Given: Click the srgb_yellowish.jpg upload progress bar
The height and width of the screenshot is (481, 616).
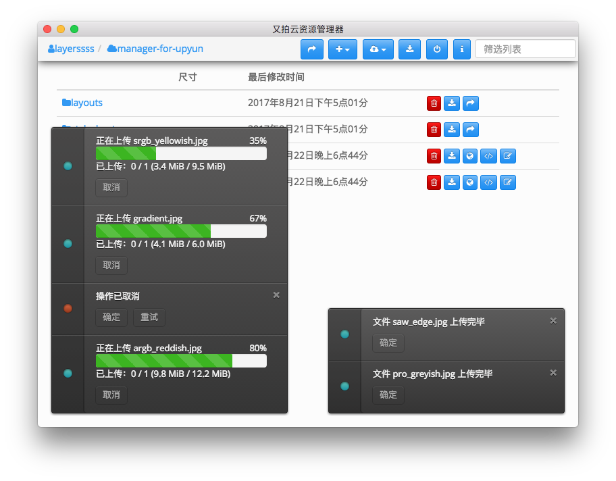Looking at the screenshot, I should (181, 153).
